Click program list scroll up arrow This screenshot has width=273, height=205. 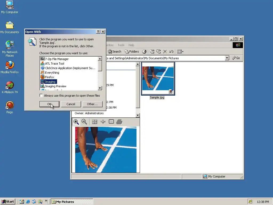(x=100, y=59)
